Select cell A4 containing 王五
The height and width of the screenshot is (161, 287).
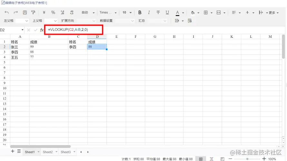20,57
